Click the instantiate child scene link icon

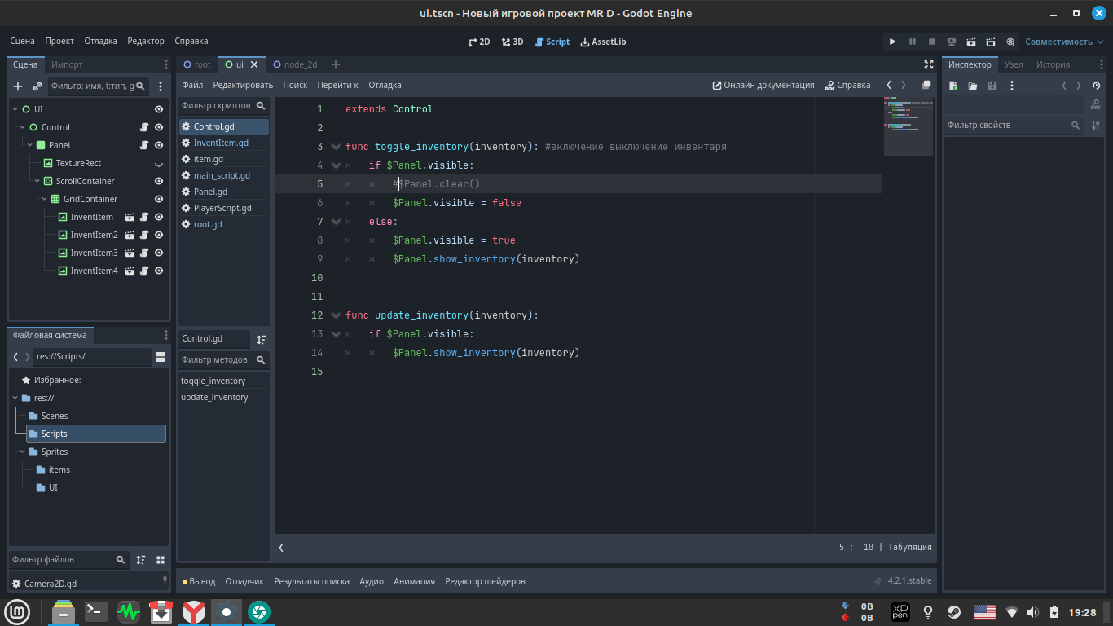click(x=37, y=86)
